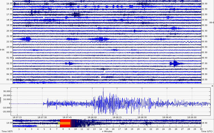Click the 15:30 VET row label

point(9,4)
